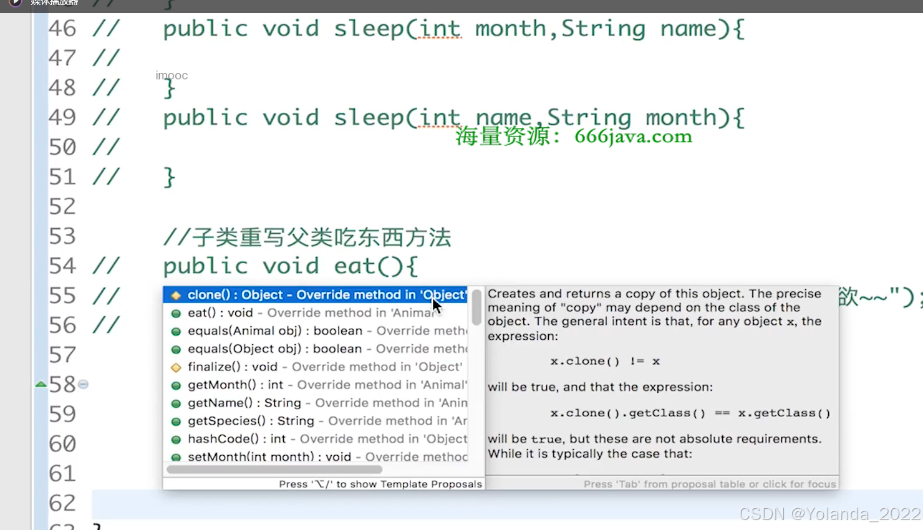The width and height of the screenshot is (923, 530).
Task: Click line 46 sleep(int month,String name) code
Action: pos(454,29)
